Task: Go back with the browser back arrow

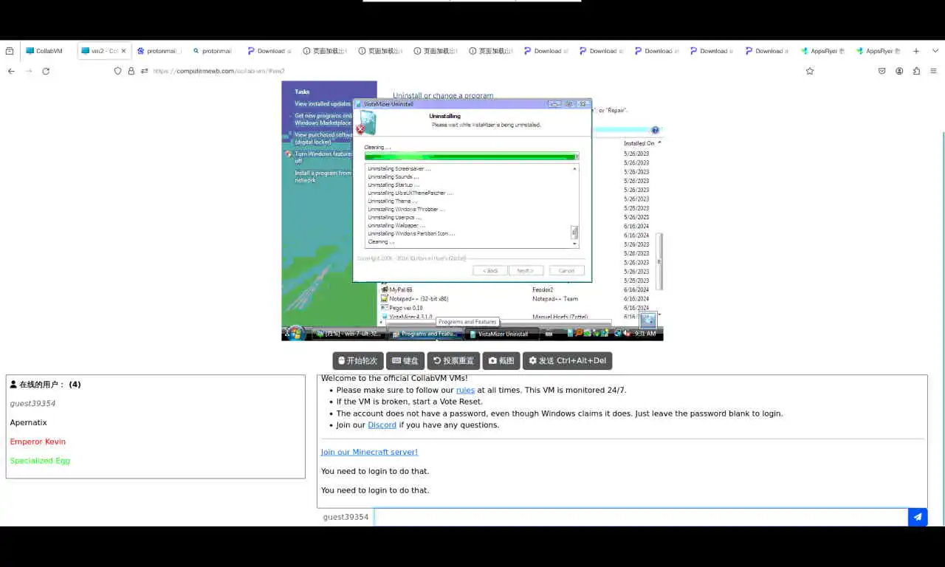Action: (x=11, y=71)
